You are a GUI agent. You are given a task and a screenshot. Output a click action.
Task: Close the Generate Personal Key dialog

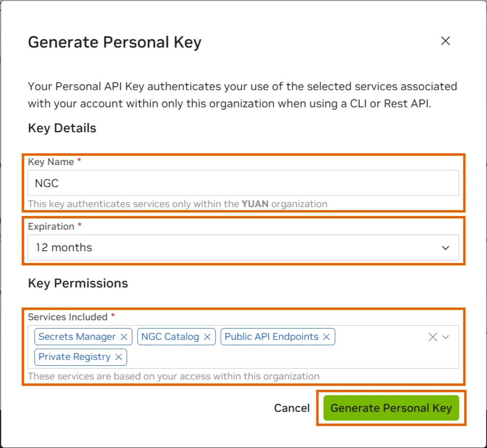coord(445,41)
